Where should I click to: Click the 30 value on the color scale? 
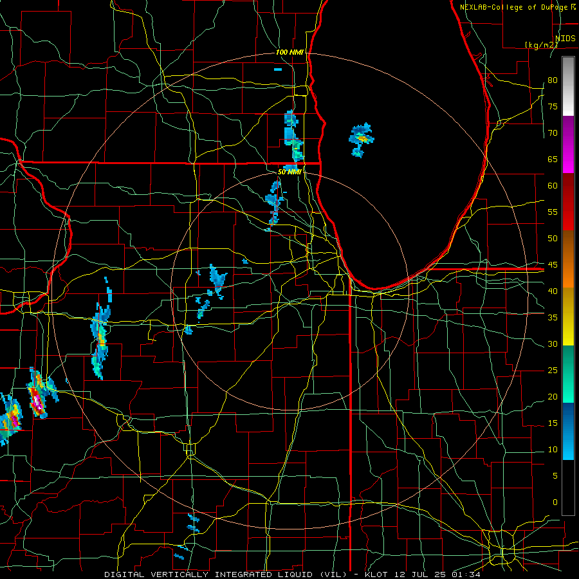553,344
